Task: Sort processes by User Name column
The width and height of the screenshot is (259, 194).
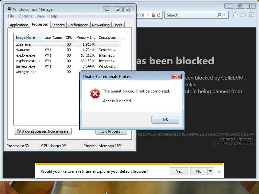Action: 53,38
